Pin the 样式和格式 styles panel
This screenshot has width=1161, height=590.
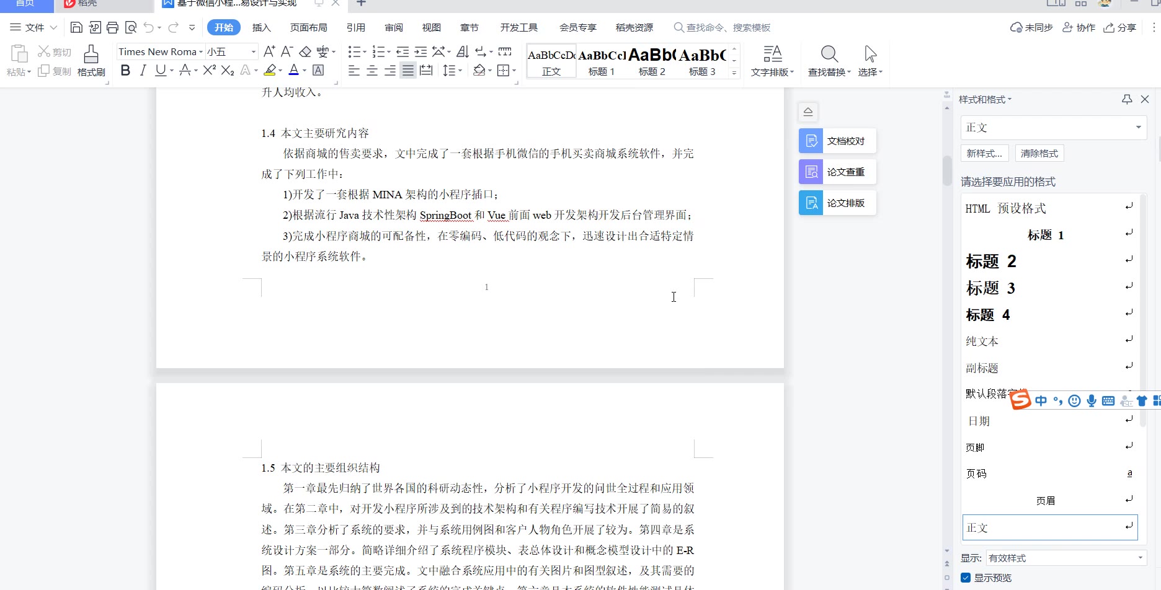[1127, 99]
